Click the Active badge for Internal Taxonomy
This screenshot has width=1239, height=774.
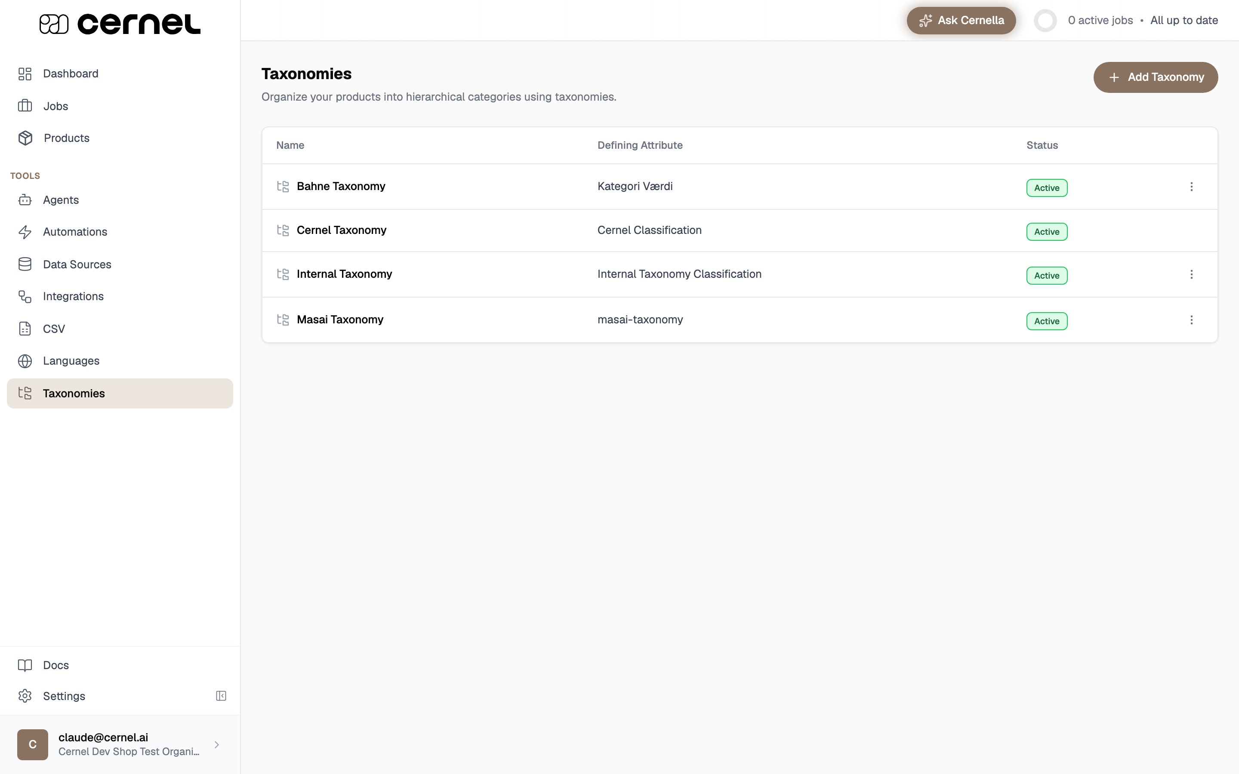tap(1047, 276)
